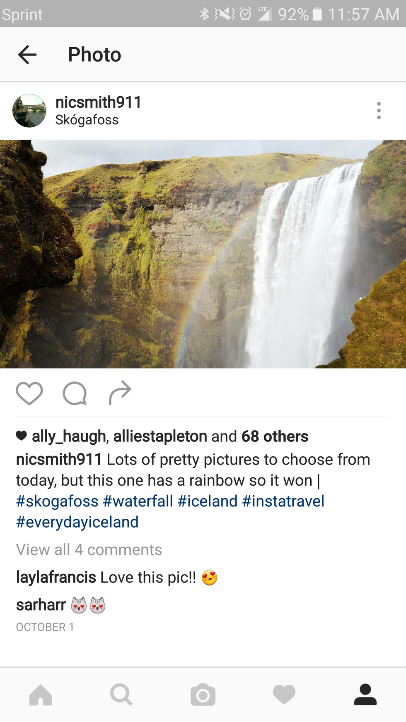This screenshot has width=406, height=722.
Task: Tap the waterfall photo
Action: tap(203, 254)
